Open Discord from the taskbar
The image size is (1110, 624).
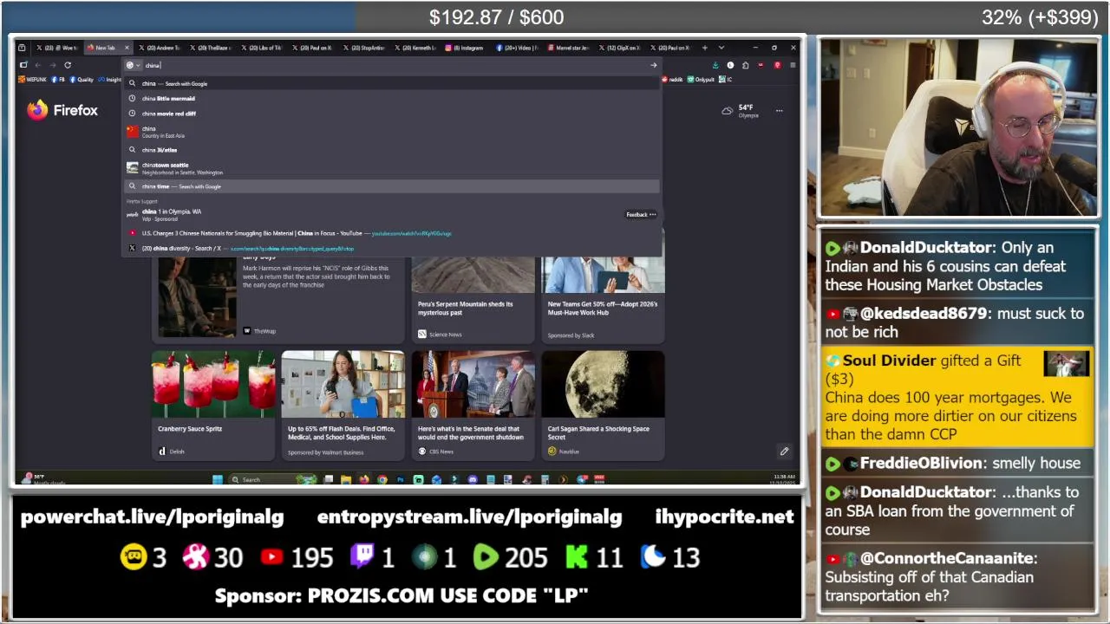[x=473, y=479]
